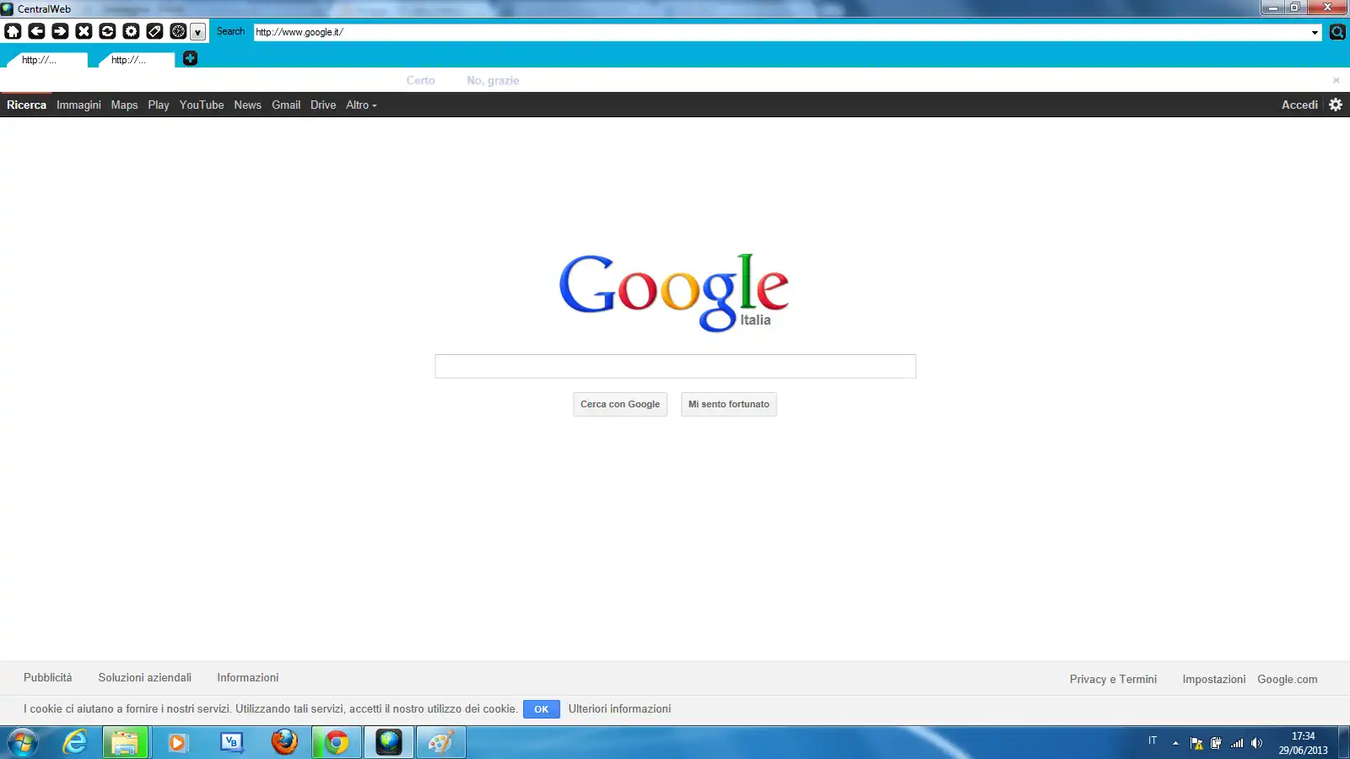
Task: Show hidden tray icons arrow
Action: point(1175,743)
